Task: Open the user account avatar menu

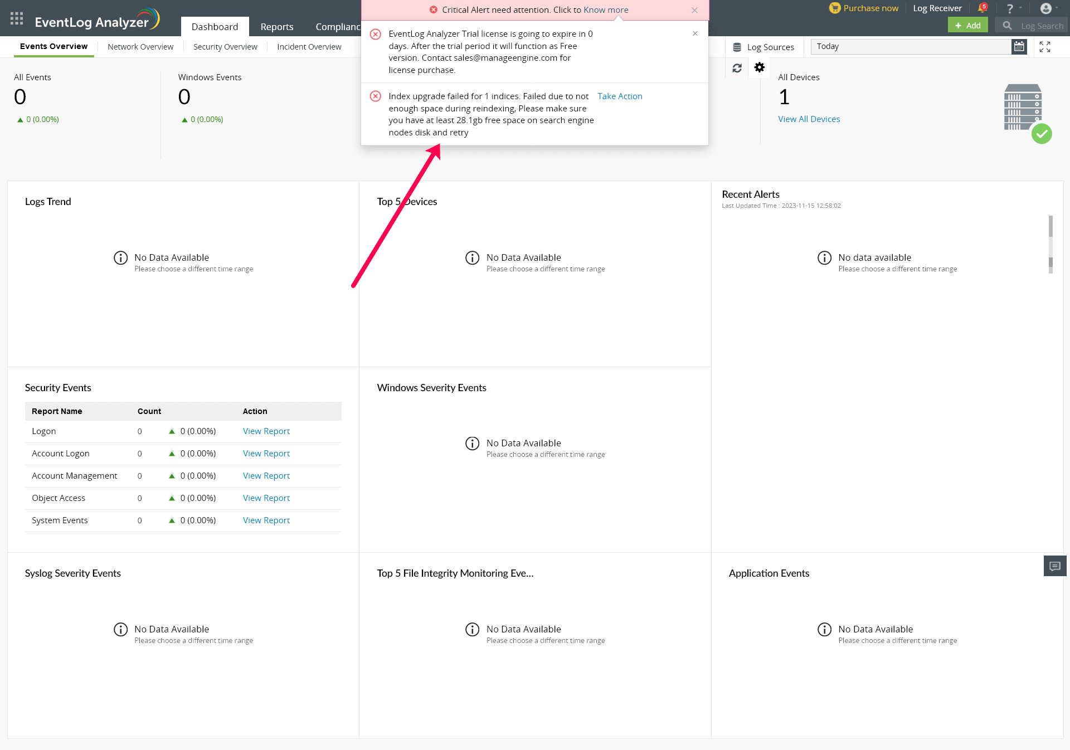Action: [x=1046, y=8]
